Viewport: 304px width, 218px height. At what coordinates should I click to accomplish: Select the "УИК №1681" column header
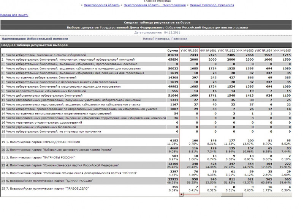pos(208,50)
